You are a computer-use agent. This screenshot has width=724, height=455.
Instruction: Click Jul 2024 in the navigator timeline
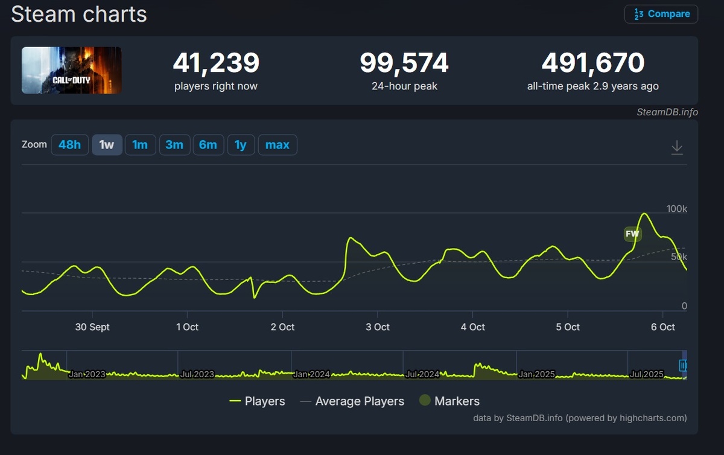coord(422,374)
